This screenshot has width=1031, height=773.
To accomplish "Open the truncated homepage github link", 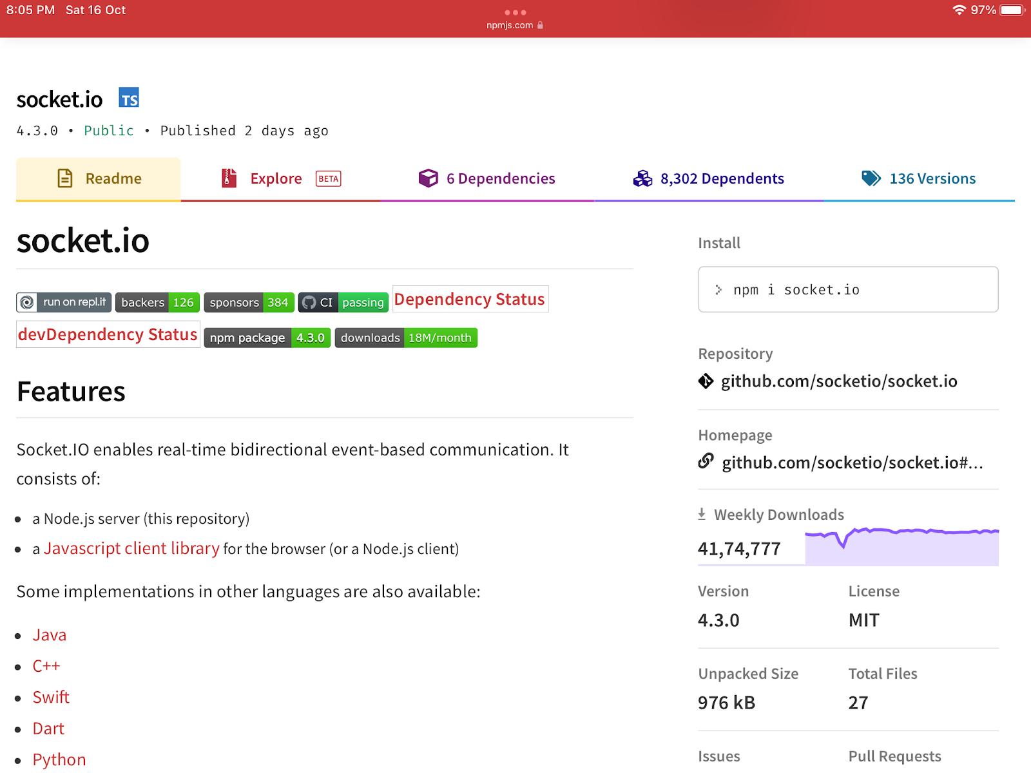I will coord(853,463).
